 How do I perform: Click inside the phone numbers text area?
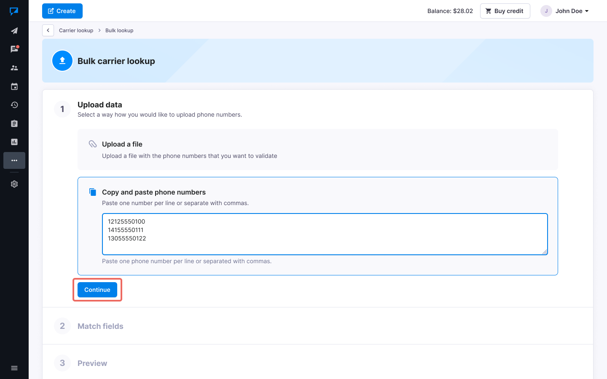tap(325, 234)
